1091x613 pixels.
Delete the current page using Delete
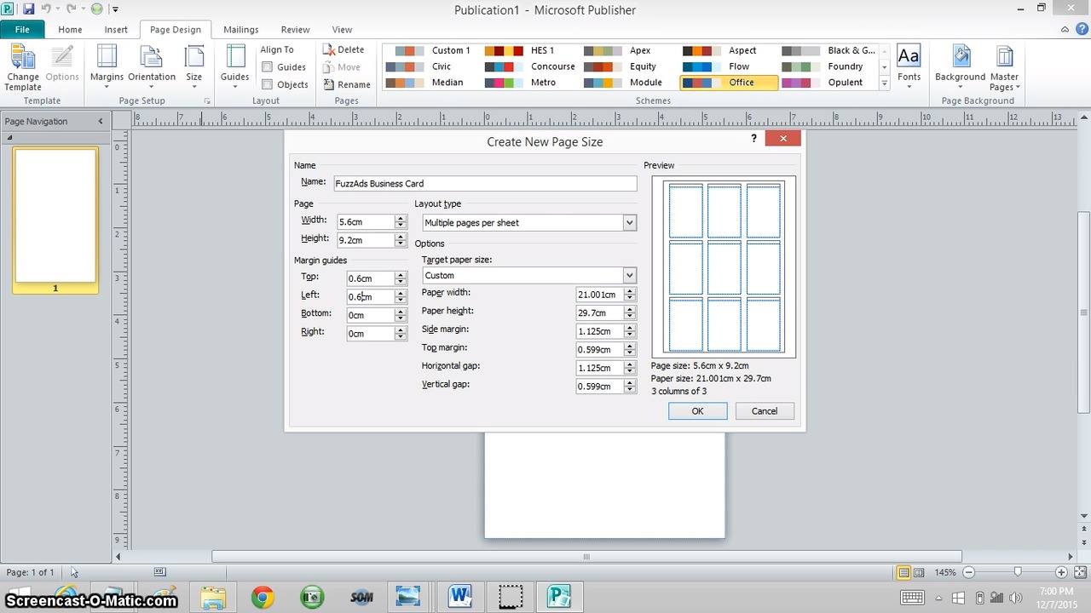click(x=343, y=49)
